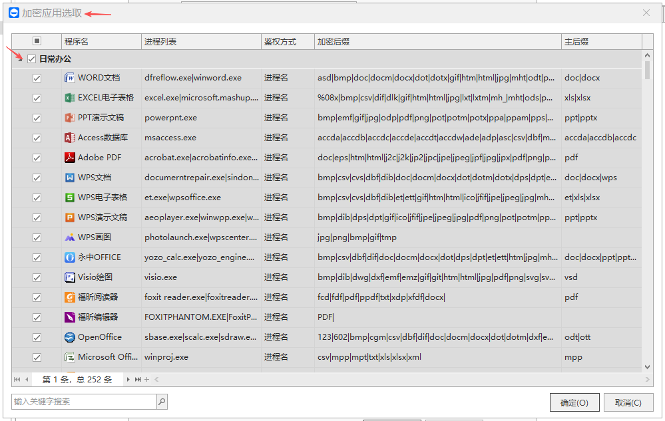Collapse the 日常办公 group
Viewport: 665px width, 421px height.
tap(20, 59)
